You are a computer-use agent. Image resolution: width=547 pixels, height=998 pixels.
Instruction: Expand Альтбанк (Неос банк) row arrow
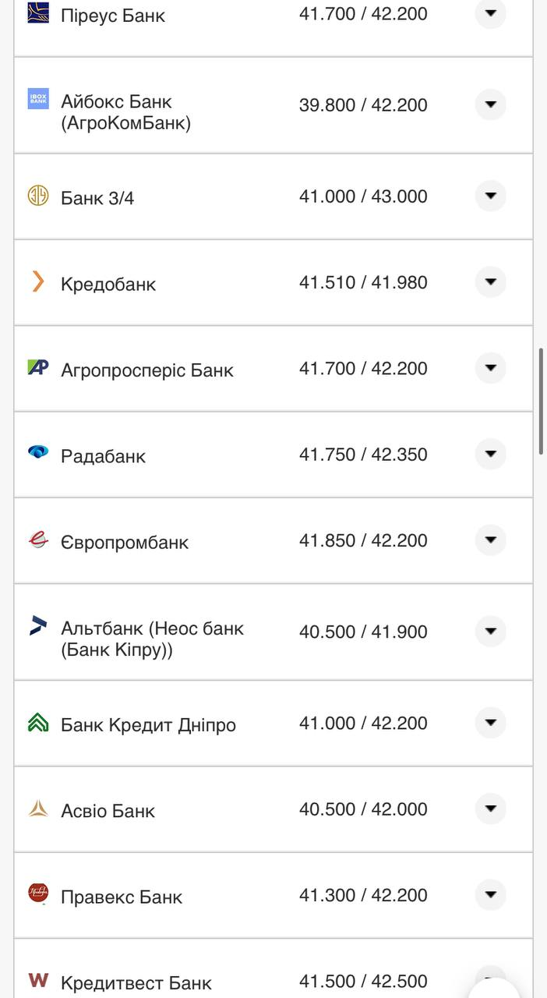click(490, 632)
